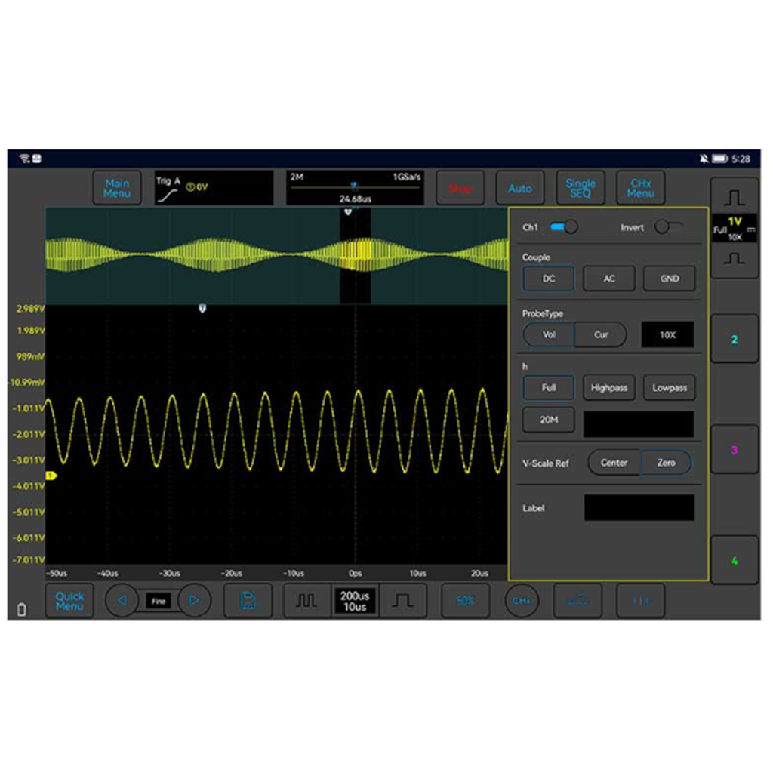Open the 10X probe ratio selector
This screenshot has width=773, height=773.
(667, 334)
